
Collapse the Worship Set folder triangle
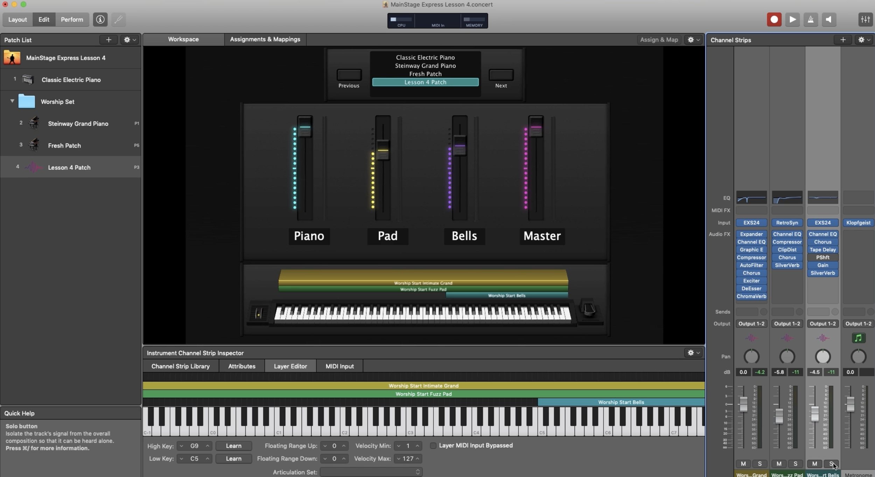pos(12,101)
